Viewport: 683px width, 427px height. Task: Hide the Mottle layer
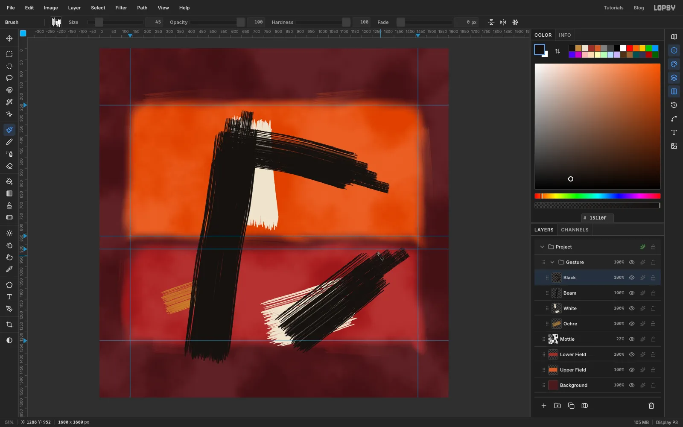coord(632,339)
